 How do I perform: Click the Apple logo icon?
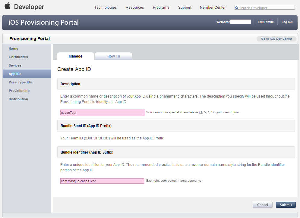tap(7, 6)
